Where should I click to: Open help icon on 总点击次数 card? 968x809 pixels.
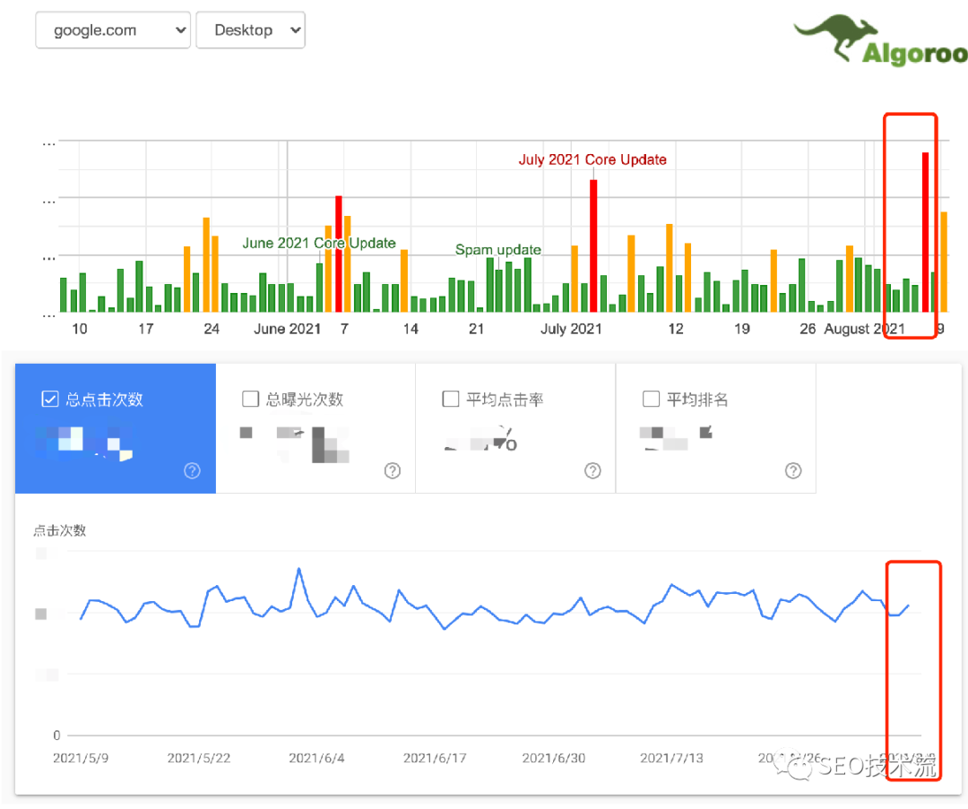192,469
